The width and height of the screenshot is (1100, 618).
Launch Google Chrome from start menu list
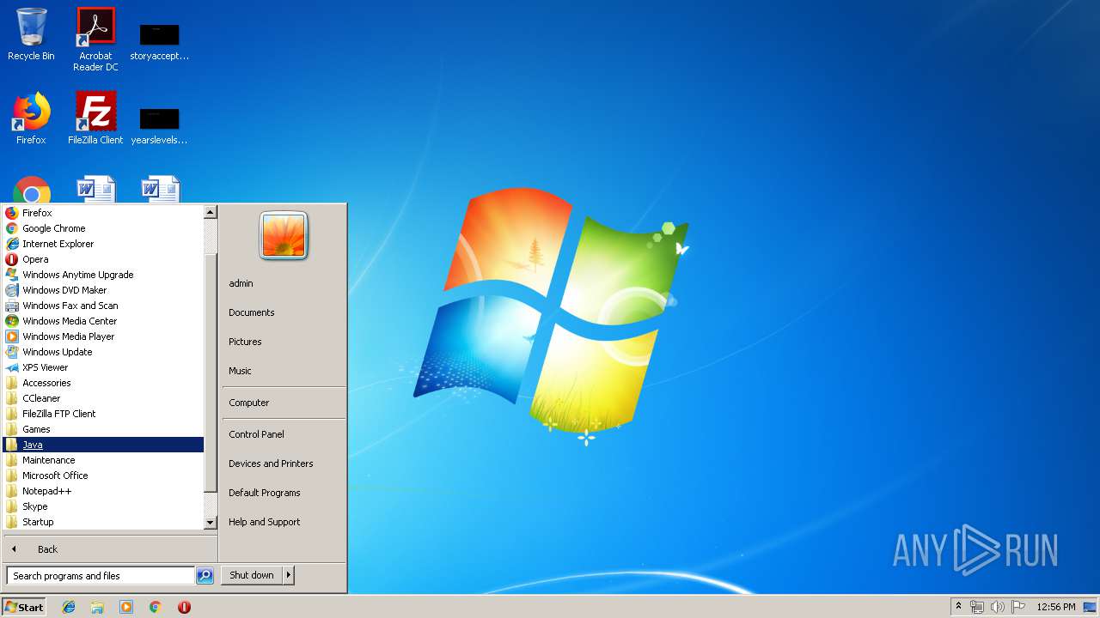point(103,228)
